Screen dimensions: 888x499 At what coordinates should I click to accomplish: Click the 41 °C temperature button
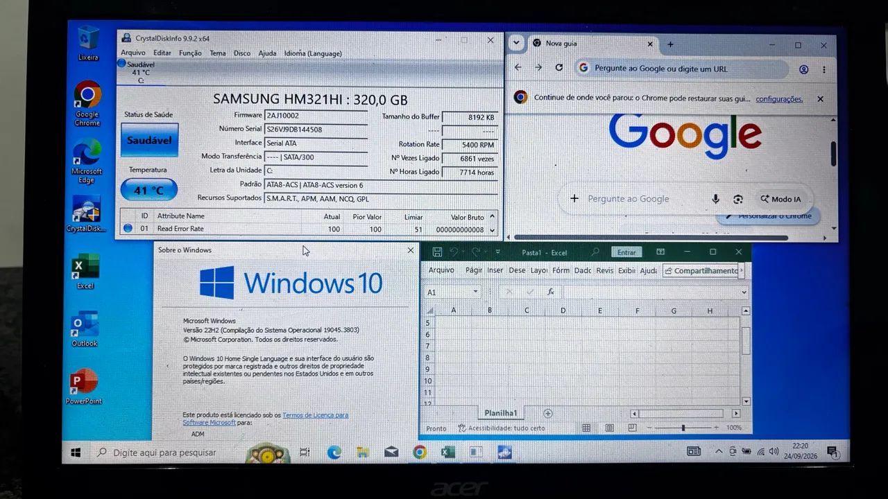point(149,190)
